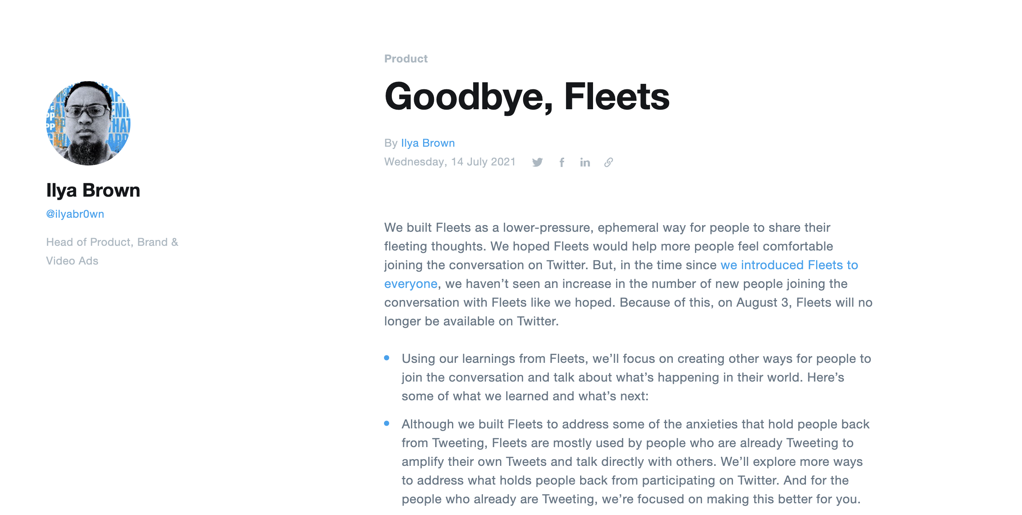This screenshot has height=515, width=1022.
Task: Click the Ilya Brown name under the photo
Action: [93, 190]
